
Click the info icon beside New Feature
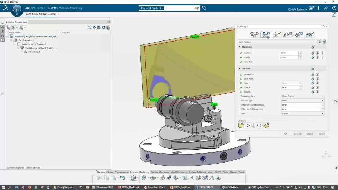pos(319,42)
